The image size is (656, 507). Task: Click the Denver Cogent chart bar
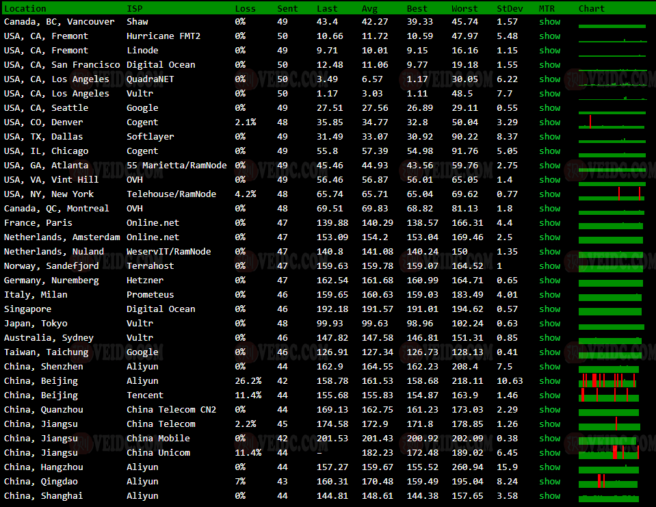[x=612, y=122]
